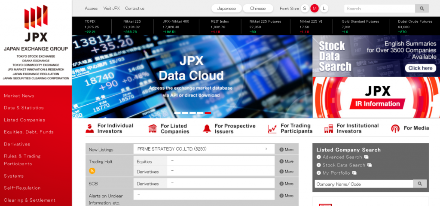Click the For Media broadcast icon
440x206 pixels.
click(x=395, y=128)
